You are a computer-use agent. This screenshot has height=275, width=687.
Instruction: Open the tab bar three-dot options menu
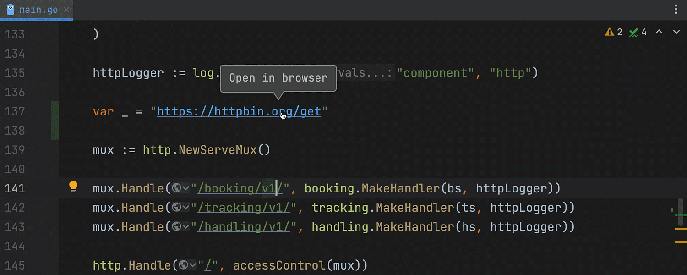point(676,10)
